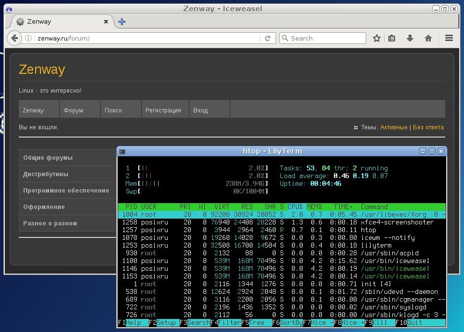Open the Downloads arrow icon

[x=410, y=38]
